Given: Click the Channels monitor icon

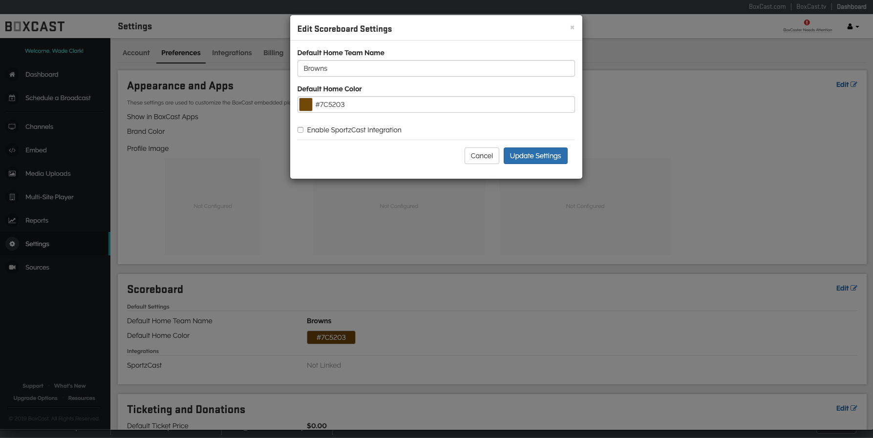Looking at the screenshot, I should (12, 127).
